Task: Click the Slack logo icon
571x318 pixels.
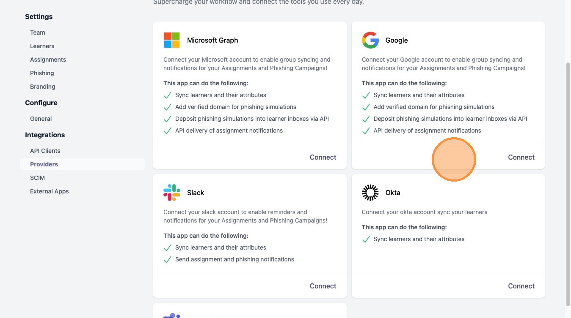Action: click(172, 193)
